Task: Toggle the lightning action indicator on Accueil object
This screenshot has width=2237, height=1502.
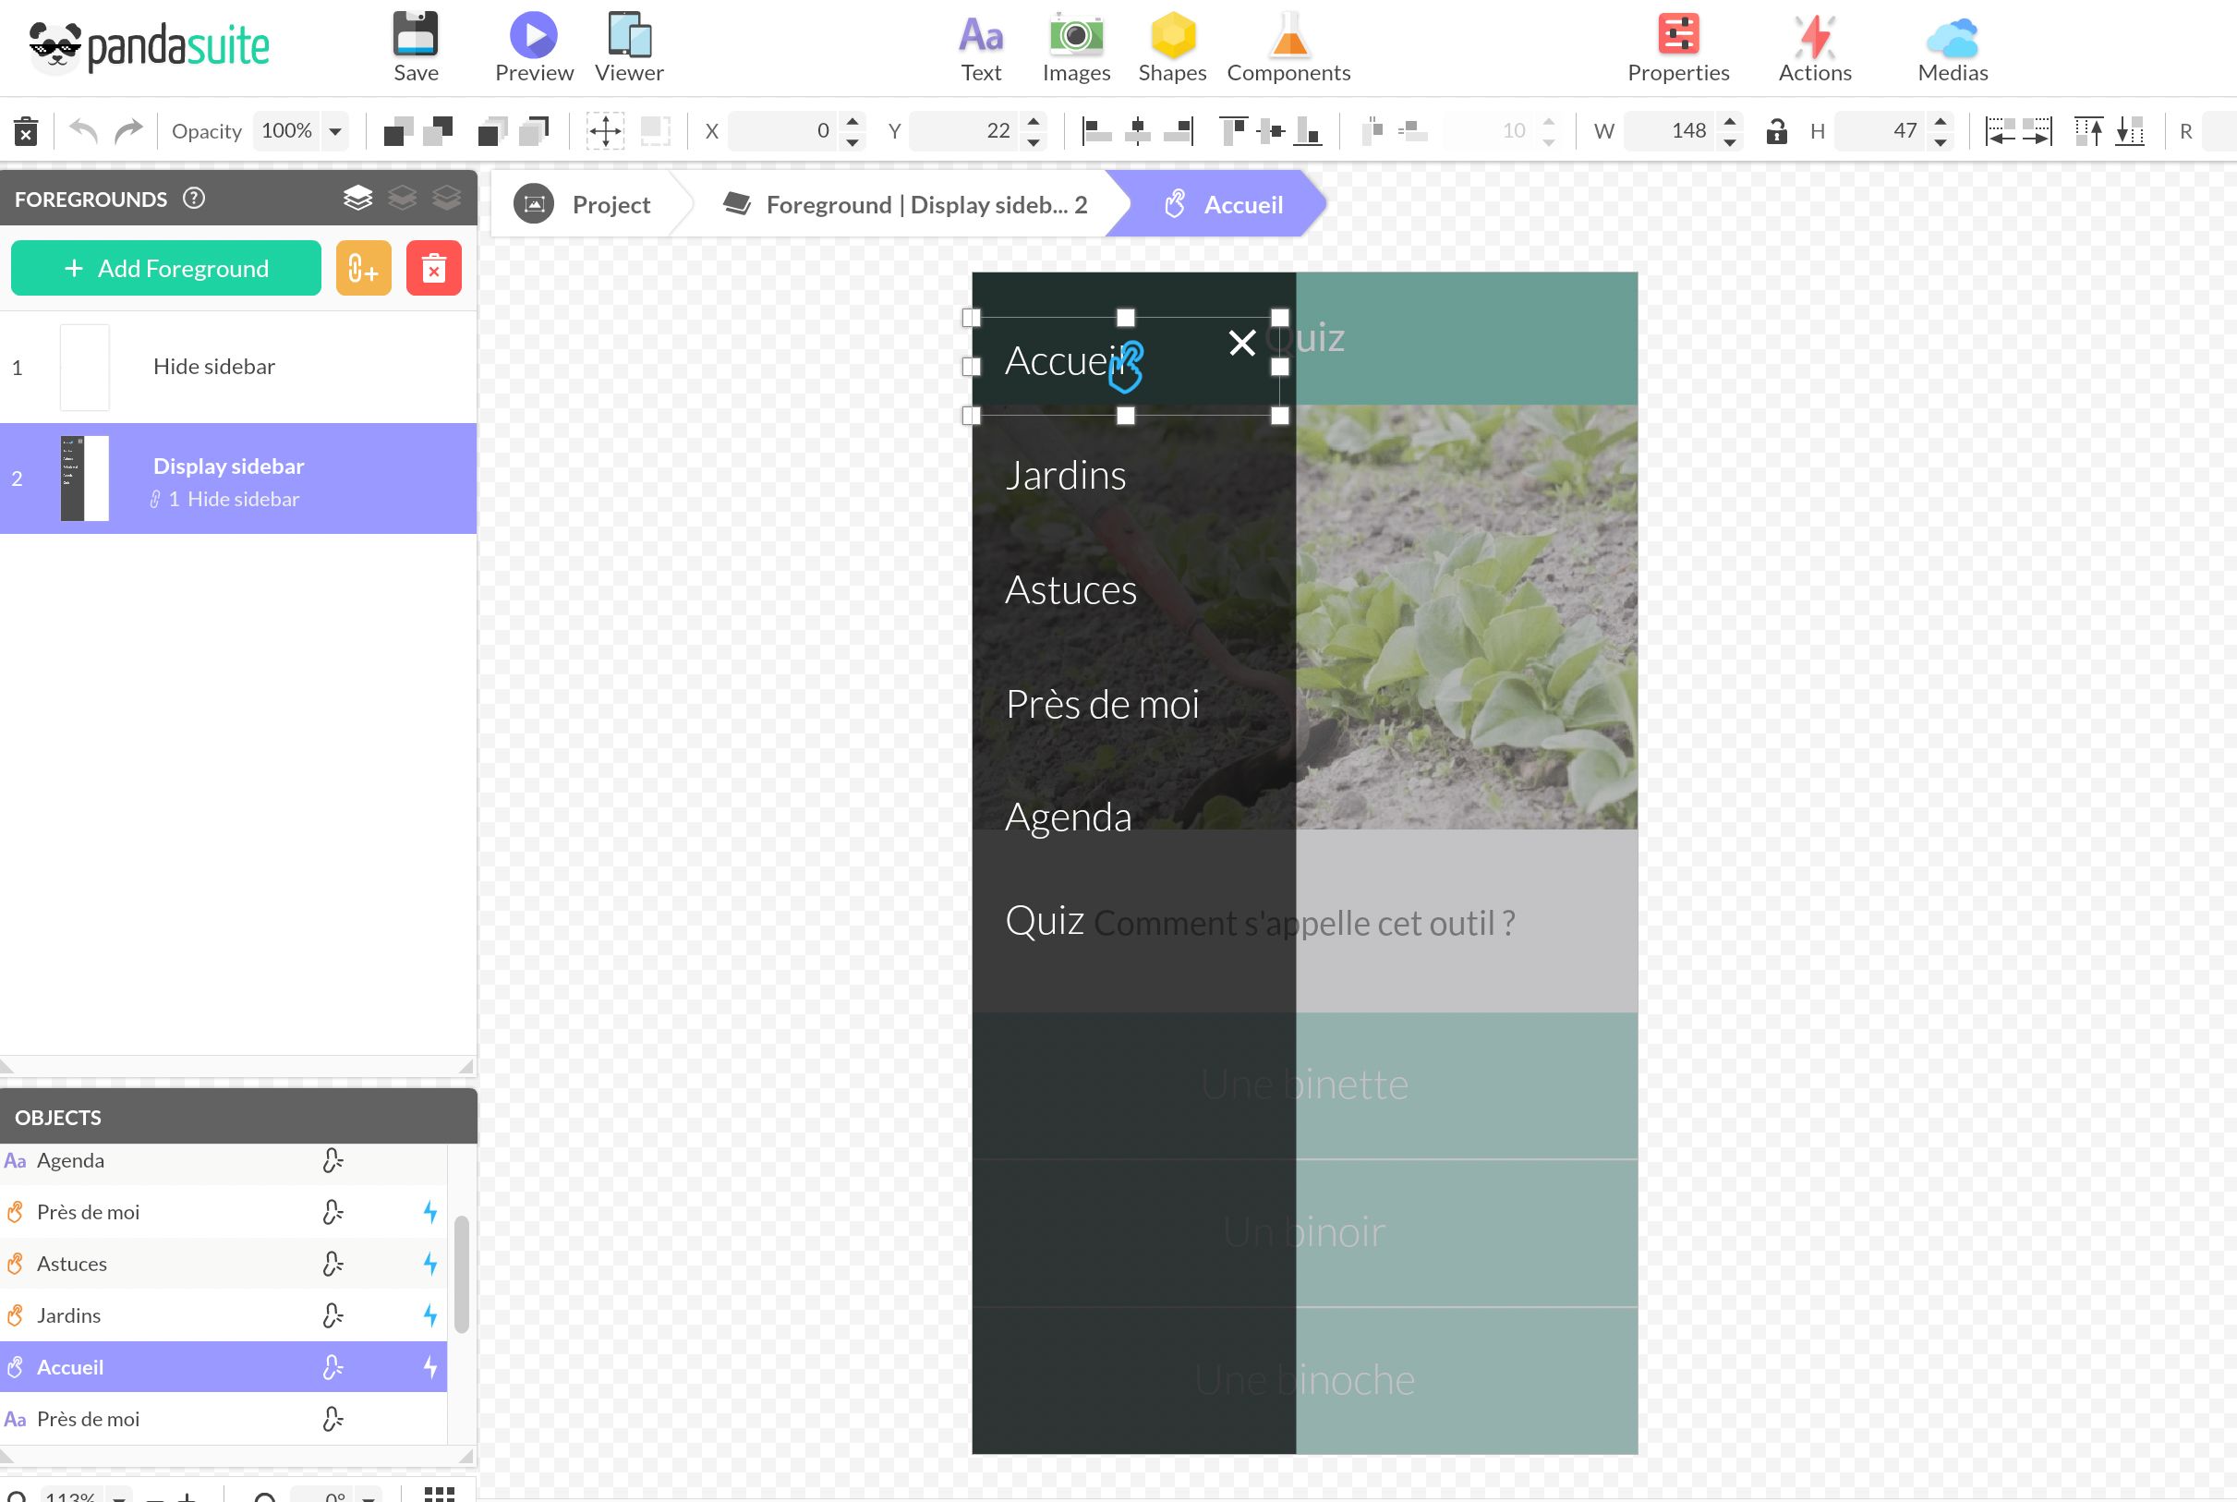Action: (x=431, y=1366)
